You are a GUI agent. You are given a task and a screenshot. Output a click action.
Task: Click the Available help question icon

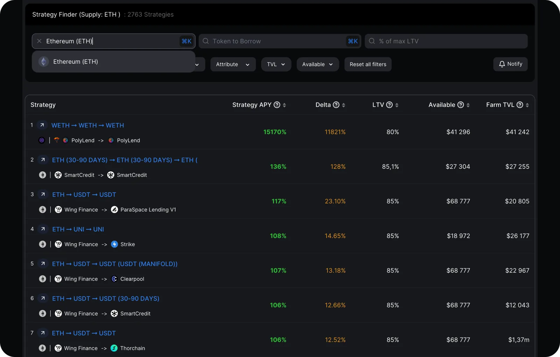pos(461,105)
